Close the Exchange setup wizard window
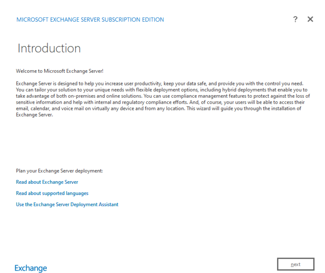This screenshot has width=325, height=273. (x=310, y=19)
